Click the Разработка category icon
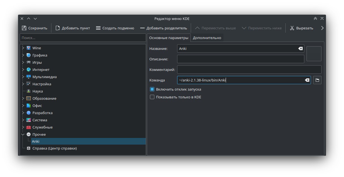 (x=29, y=113)
